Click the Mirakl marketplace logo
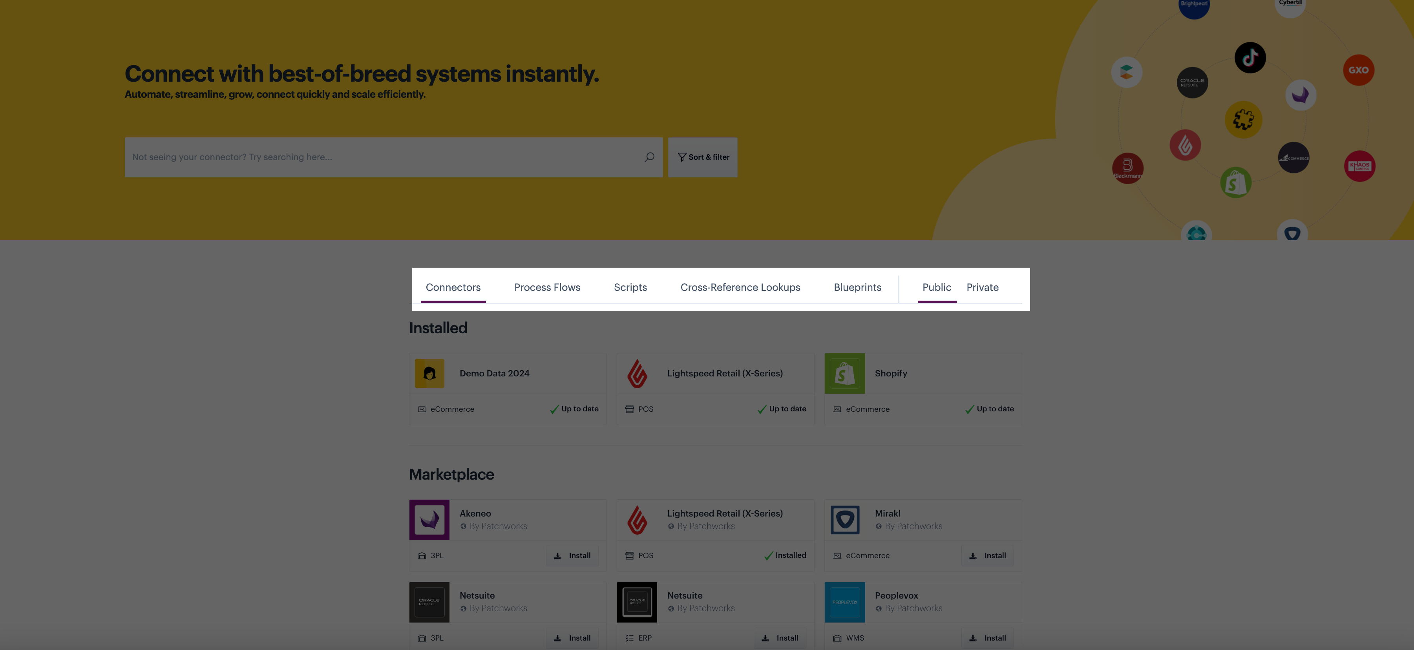This screenshot has height=650, width=1414. click(x=844, y=519)
